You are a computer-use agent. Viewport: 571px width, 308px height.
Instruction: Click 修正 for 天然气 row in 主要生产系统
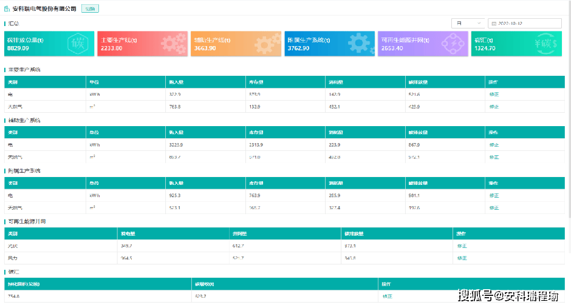(494, 107)
